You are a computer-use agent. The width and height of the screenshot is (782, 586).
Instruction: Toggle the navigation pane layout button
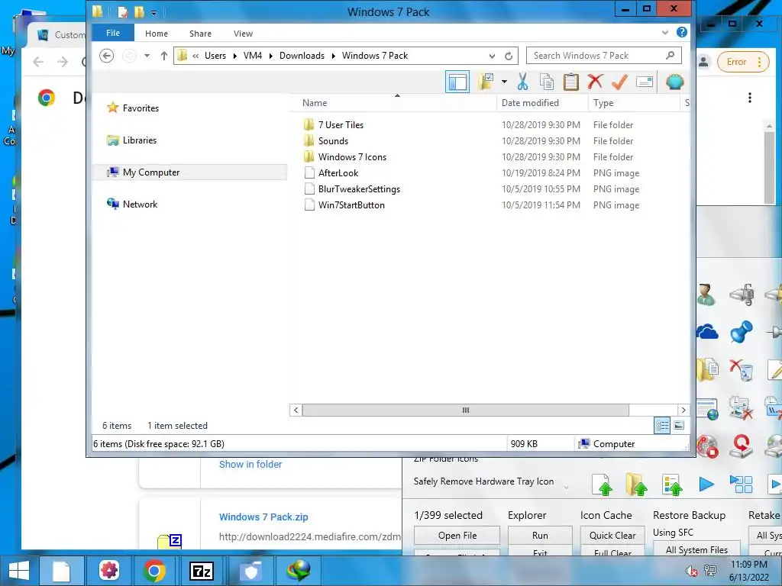click(457, 82)
